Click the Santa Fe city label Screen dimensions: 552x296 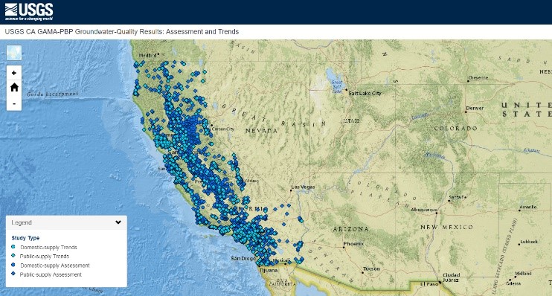click(458, 197)
